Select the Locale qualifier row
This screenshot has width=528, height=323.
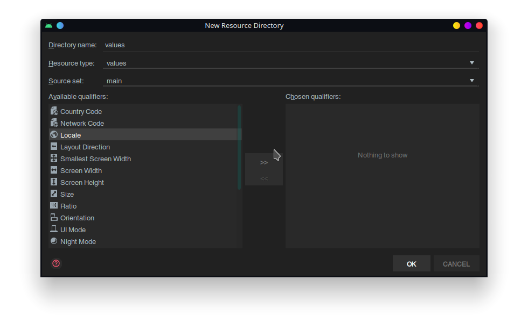pyautogui.click(x=145, y=135)
